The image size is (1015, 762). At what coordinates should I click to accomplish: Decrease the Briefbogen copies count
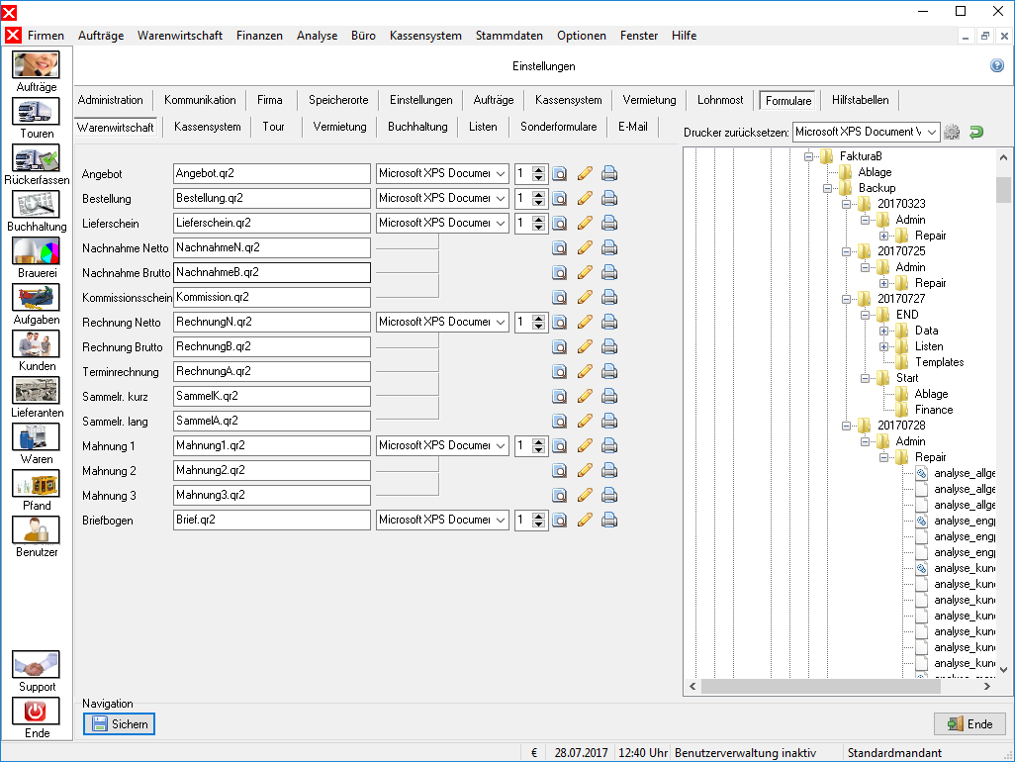538,524
